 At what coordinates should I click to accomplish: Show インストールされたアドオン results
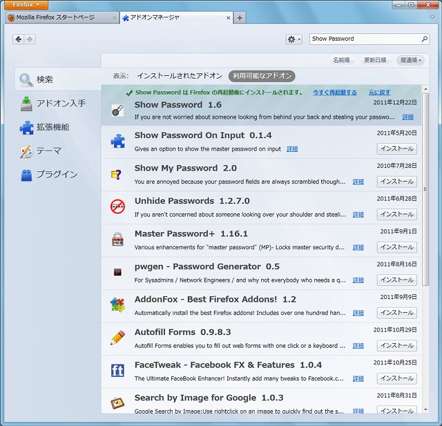[180, 76]
